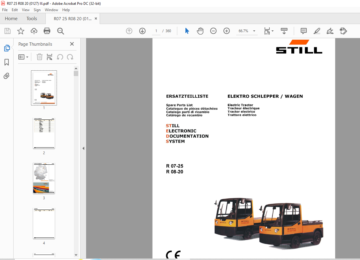Select page 3 thumbnail
Image resolution: width=360 pixels, height=260 pixels.
point(44,178)
